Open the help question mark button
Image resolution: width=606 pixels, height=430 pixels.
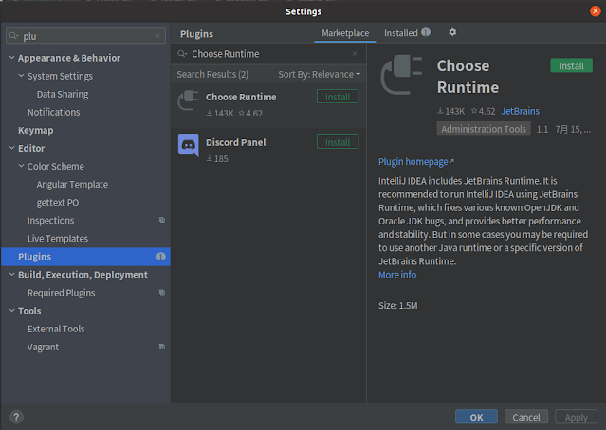(x=16, y=417)
